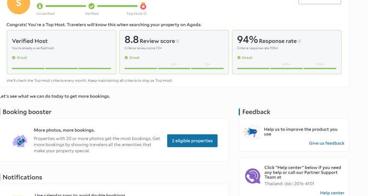Click 'Criteria: review score 7.0+' text
Image resolution: width=368 pixels, height=196 pixels.
pos(143,48)
